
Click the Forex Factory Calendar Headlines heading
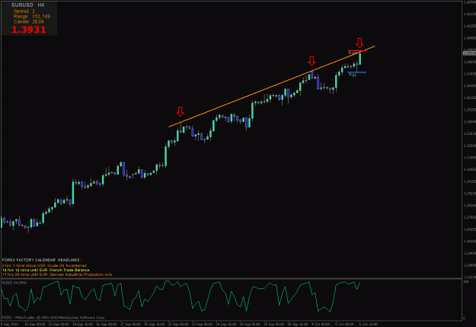point(41,260)
